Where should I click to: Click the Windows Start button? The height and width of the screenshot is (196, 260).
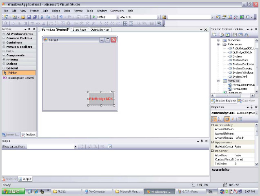click(13, 192)
